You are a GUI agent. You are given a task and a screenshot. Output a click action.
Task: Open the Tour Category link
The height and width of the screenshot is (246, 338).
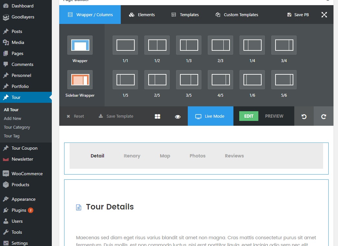click(x=17, y=127)
